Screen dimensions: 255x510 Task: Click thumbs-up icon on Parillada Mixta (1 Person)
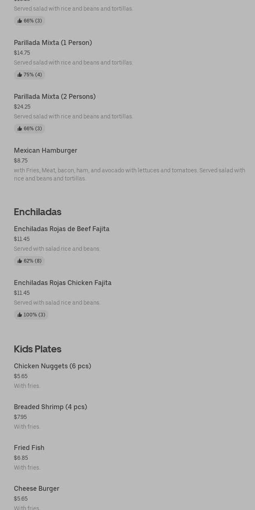click(x=20, y=75)
